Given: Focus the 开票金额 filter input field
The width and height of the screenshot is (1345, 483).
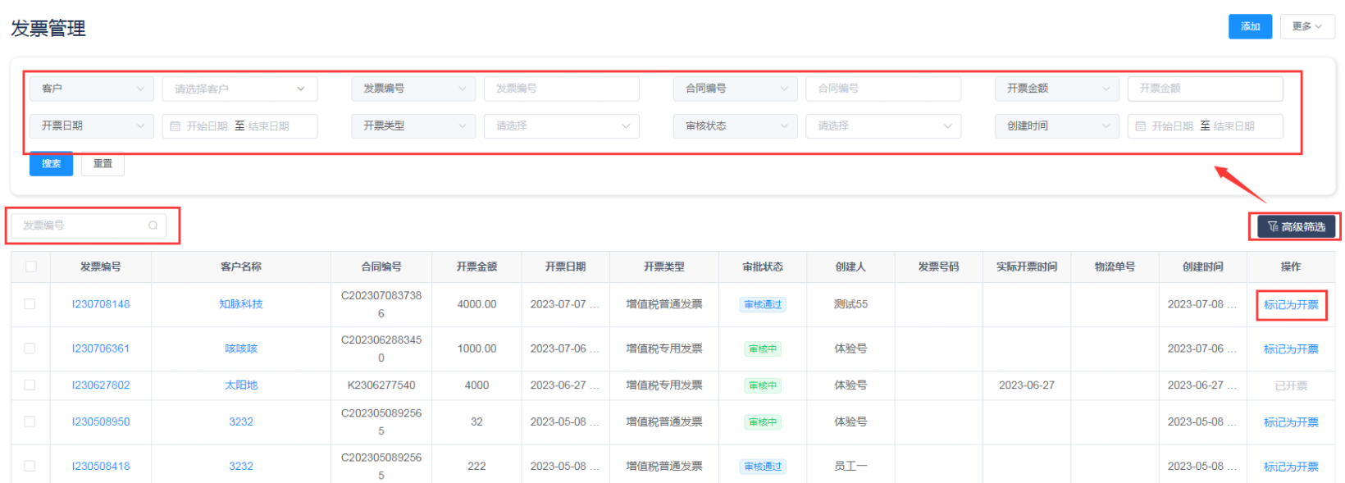Looking at the screenshot, I should (x=1205, y=89).
